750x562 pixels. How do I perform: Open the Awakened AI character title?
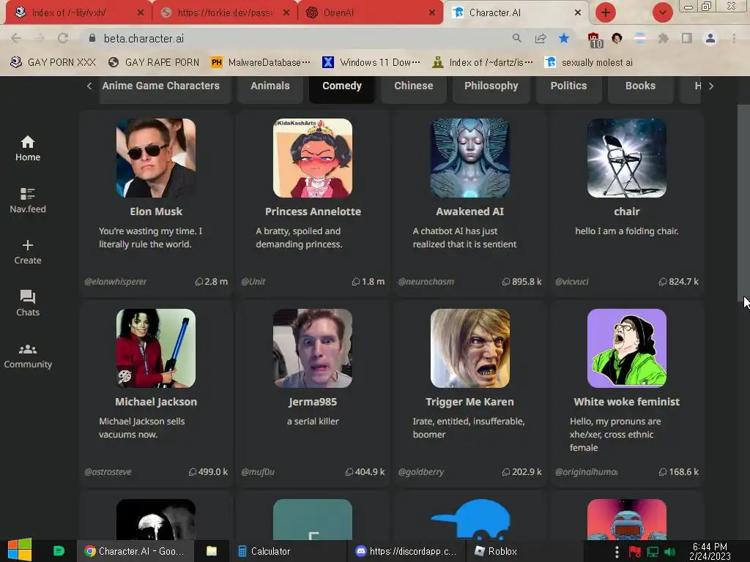tap(469, 211)
